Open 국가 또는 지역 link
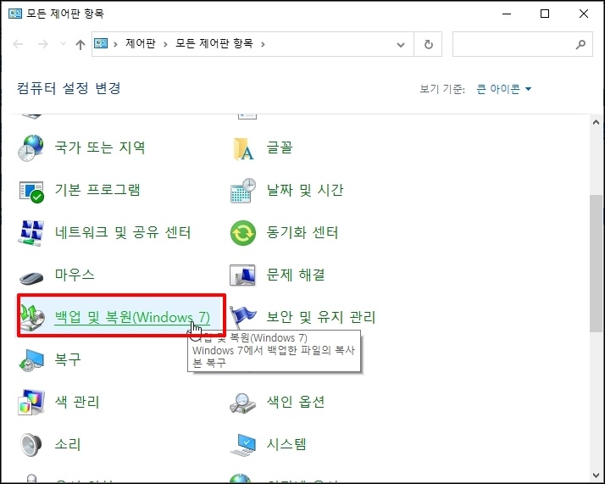The image size is (605, 484). tap(100, 147)
